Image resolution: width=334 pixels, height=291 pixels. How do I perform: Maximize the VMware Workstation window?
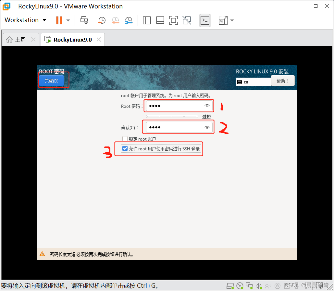316,6
